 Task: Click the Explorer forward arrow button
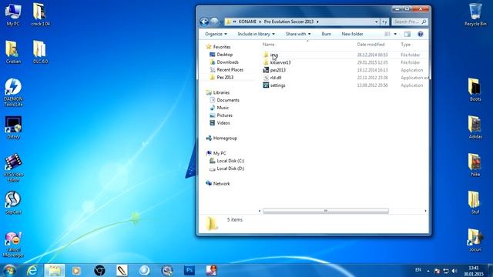click(214, 22)
